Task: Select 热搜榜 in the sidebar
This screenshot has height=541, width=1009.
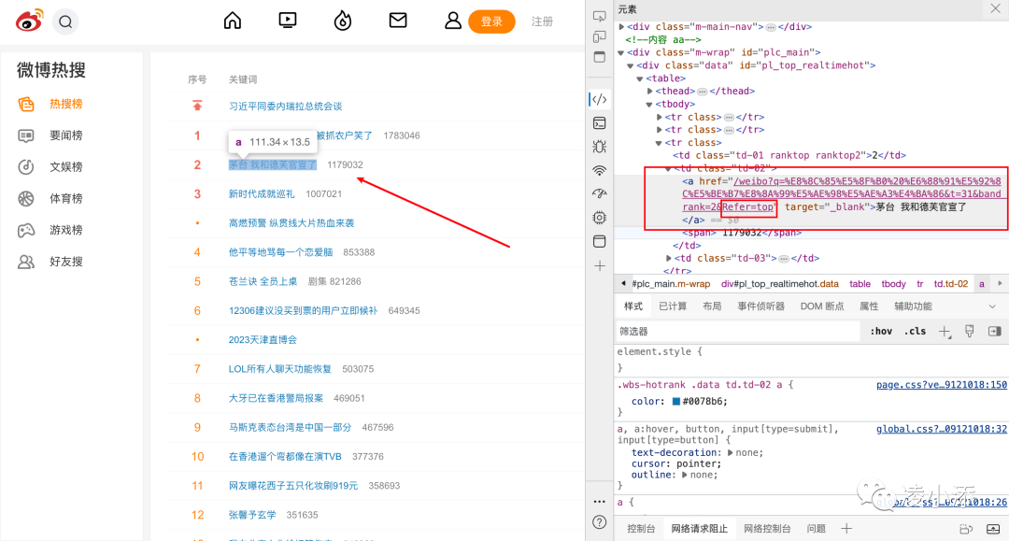Action: click(x=65, y=105)
